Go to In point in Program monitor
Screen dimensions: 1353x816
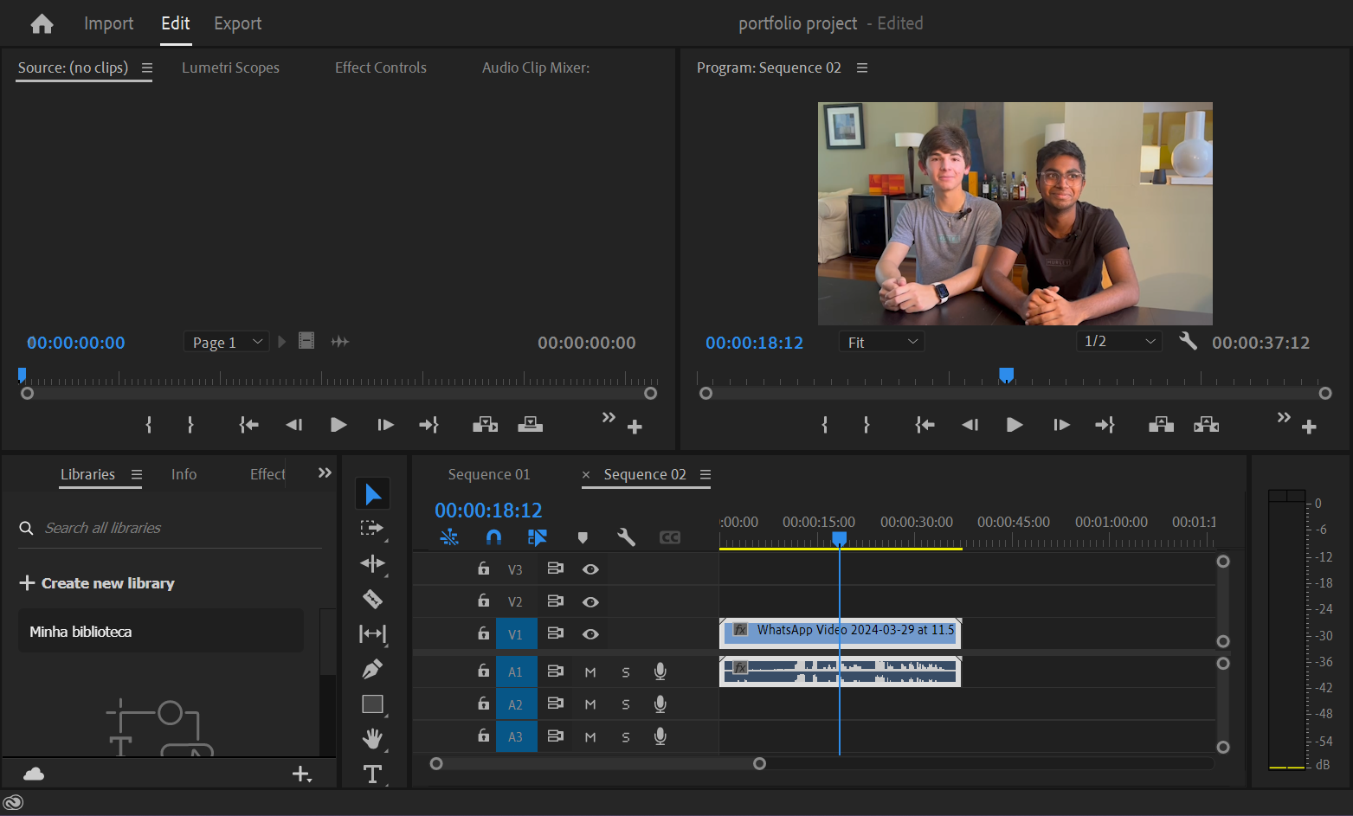[x=925, y=424]
